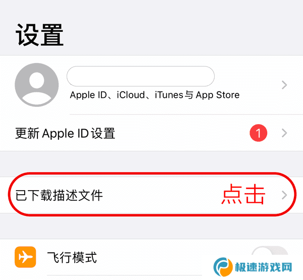Tap the word iTunes in the subtitle

coord(169,95)
